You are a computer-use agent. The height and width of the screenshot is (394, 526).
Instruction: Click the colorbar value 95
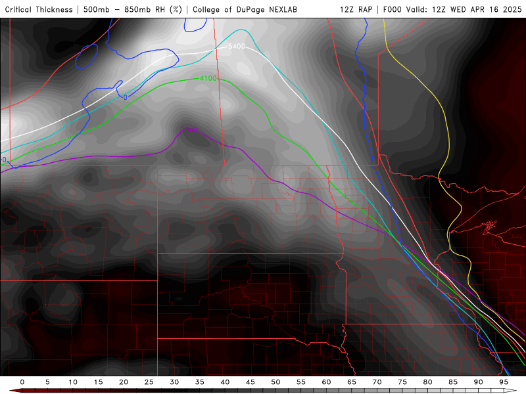pyautogui.click(x=504, y=382)
